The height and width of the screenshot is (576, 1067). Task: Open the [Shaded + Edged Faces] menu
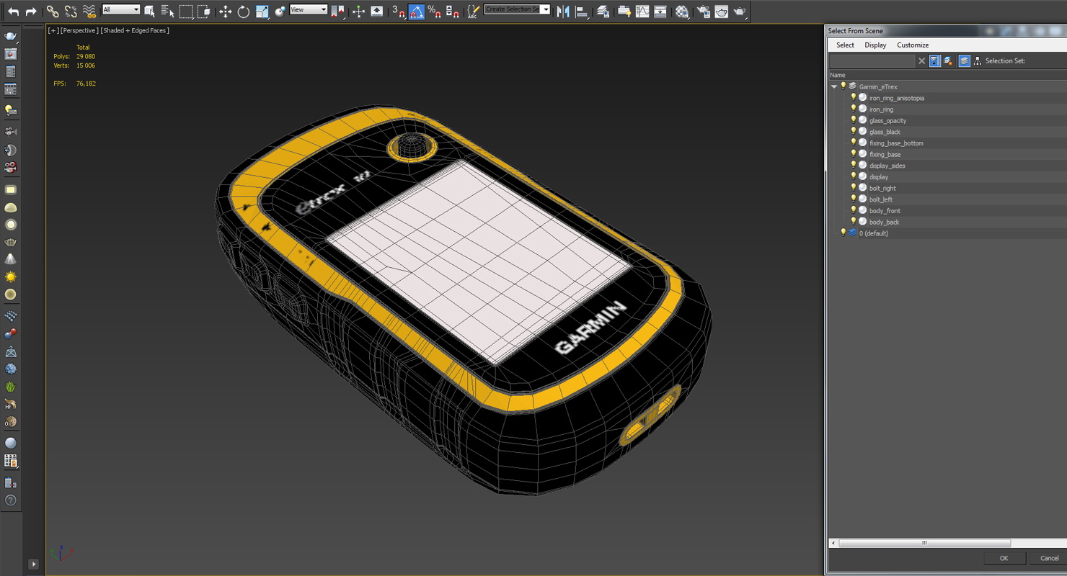[x=135, y=30]
